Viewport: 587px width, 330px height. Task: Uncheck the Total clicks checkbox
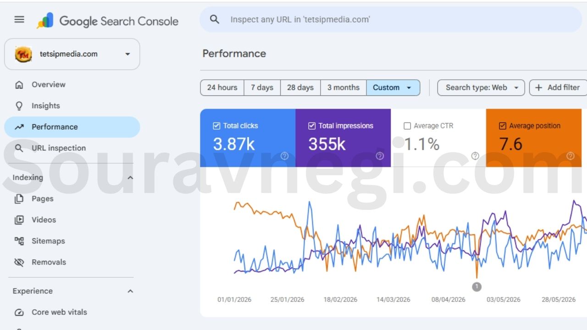[216, 126]
